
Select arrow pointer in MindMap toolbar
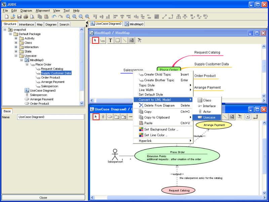pos(95,40)
